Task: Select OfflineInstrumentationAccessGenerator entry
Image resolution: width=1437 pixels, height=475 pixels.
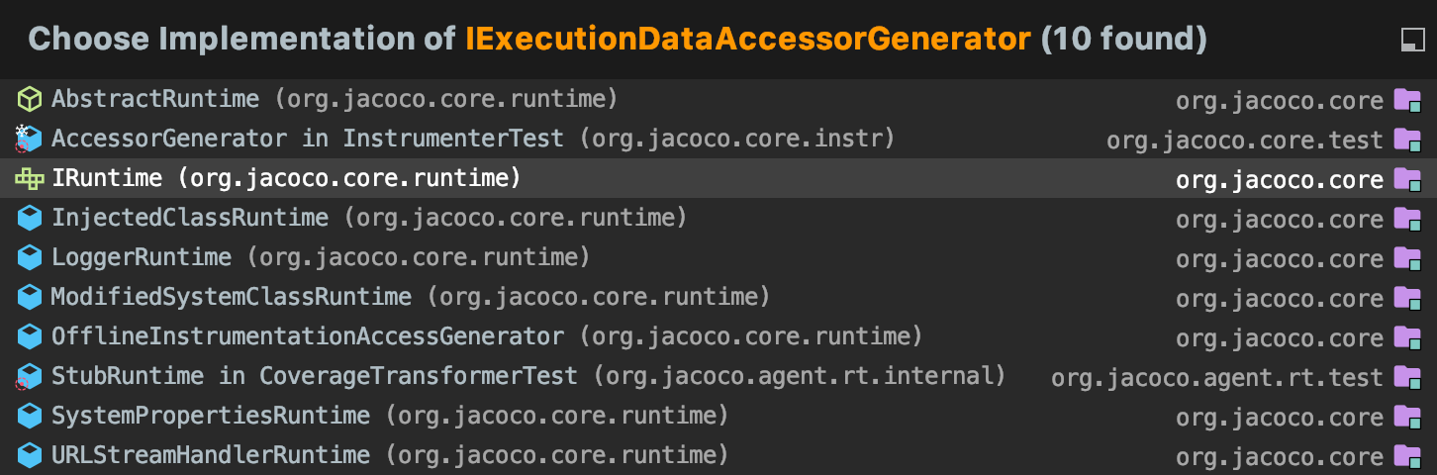Action: (x=307, y=336)
